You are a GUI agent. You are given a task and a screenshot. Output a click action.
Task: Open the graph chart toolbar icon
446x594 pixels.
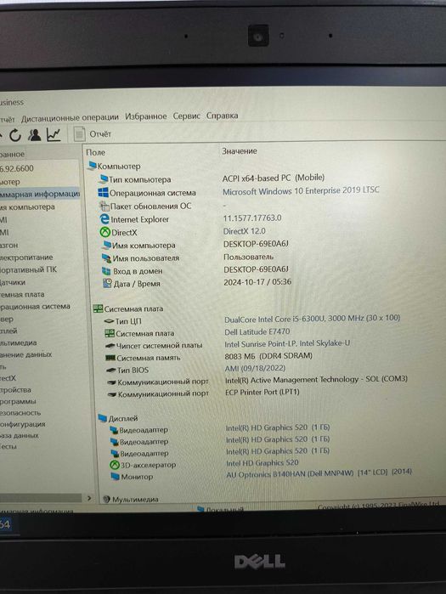coord(54,134)
